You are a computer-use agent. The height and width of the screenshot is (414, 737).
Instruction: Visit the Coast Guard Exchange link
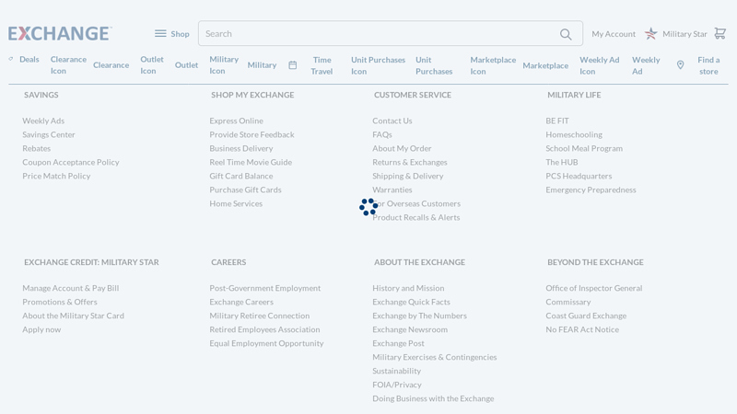click(586, 316)
